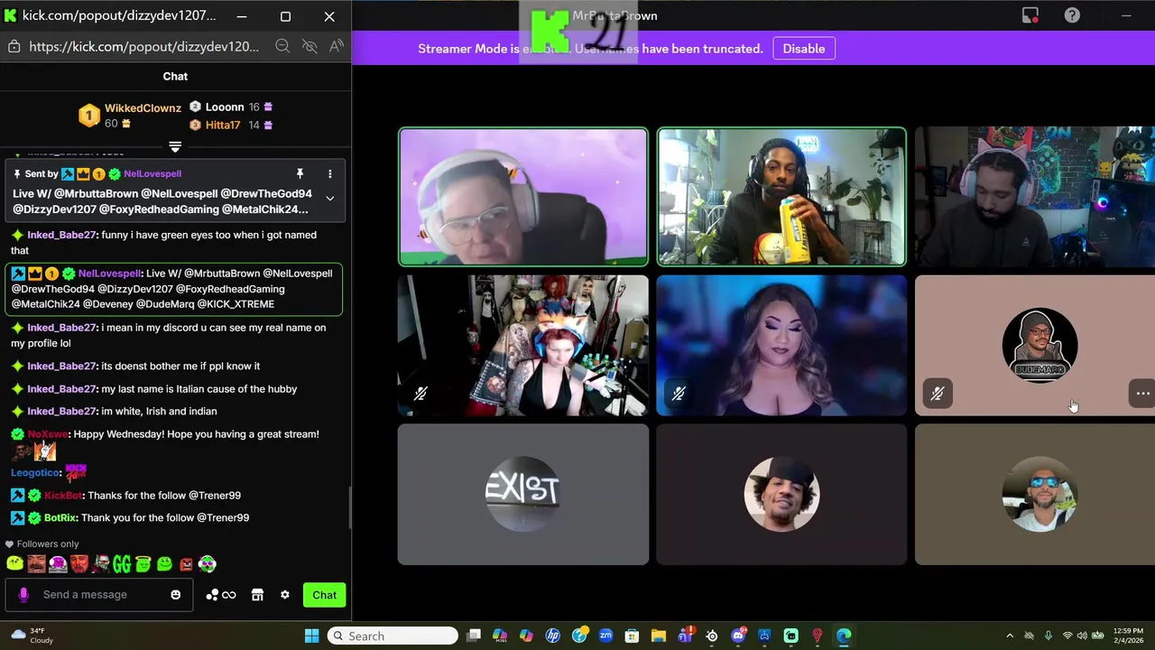Open the three-dot menu on the DUDEMARQ tile
The height and width of the screenshot is (650, 1155).
point(1142,394)
